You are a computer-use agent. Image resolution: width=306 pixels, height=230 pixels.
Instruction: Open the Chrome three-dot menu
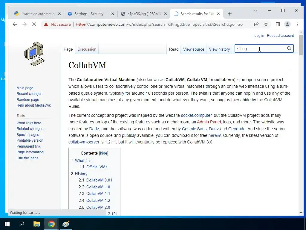[297, 24]
